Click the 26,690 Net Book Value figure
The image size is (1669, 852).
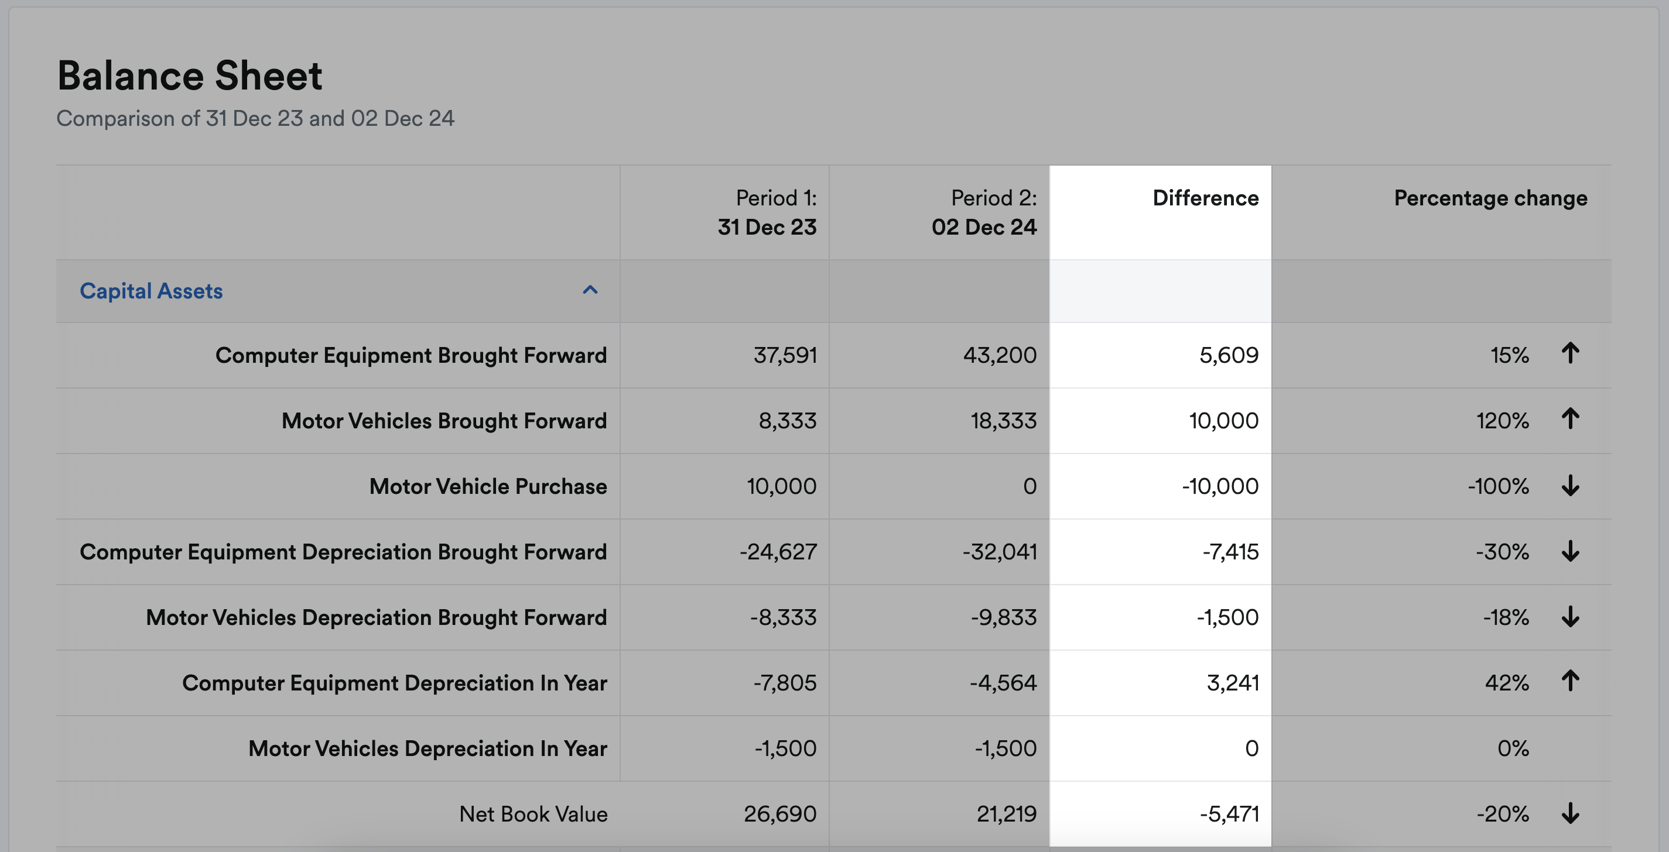(780, 814)
